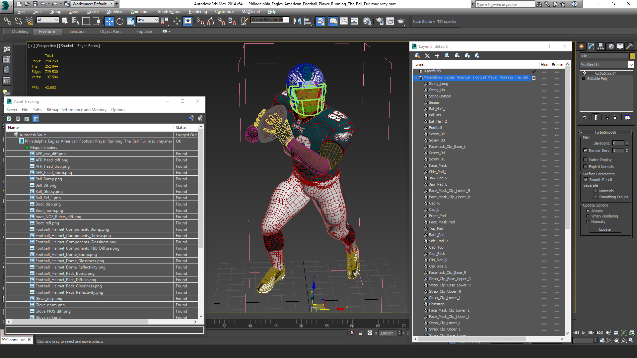Viewport: 637px width, 358px height.
Task: Click the Freeze column header in Layer dialog
Action: point(557,65)
